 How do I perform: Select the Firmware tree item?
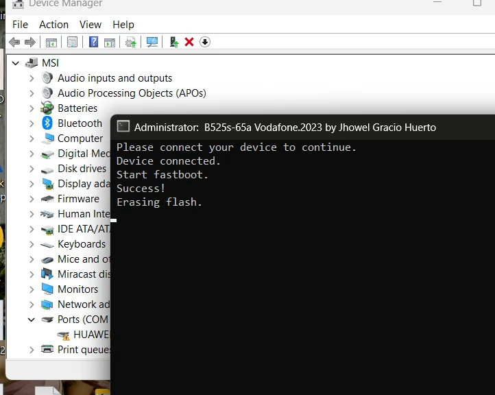(78, 199)
